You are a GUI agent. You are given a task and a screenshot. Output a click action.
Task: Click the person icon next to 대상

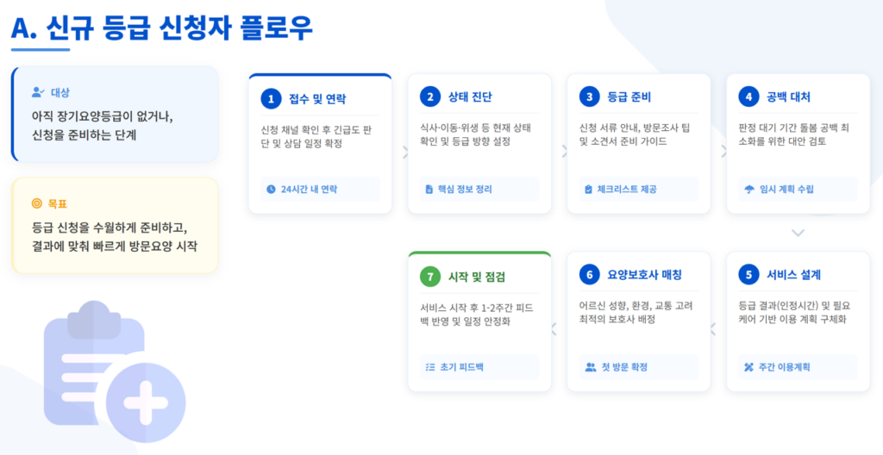click(37, 91)
